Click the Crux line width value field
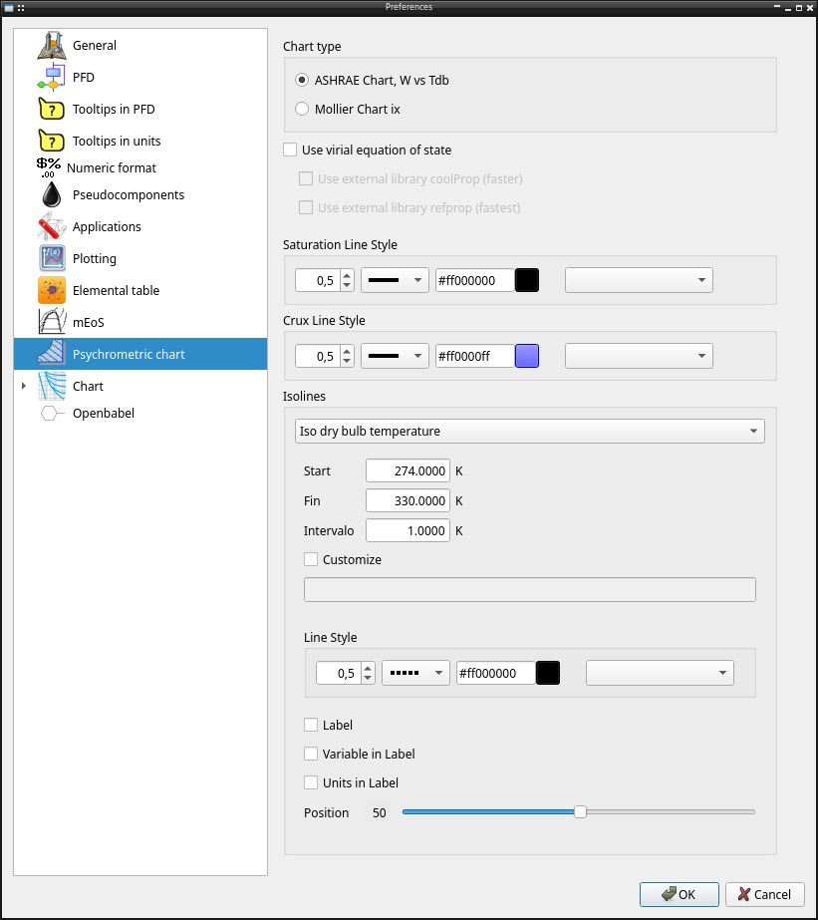Viewport: 818px width, 920px height. click(x=318, y=356)
